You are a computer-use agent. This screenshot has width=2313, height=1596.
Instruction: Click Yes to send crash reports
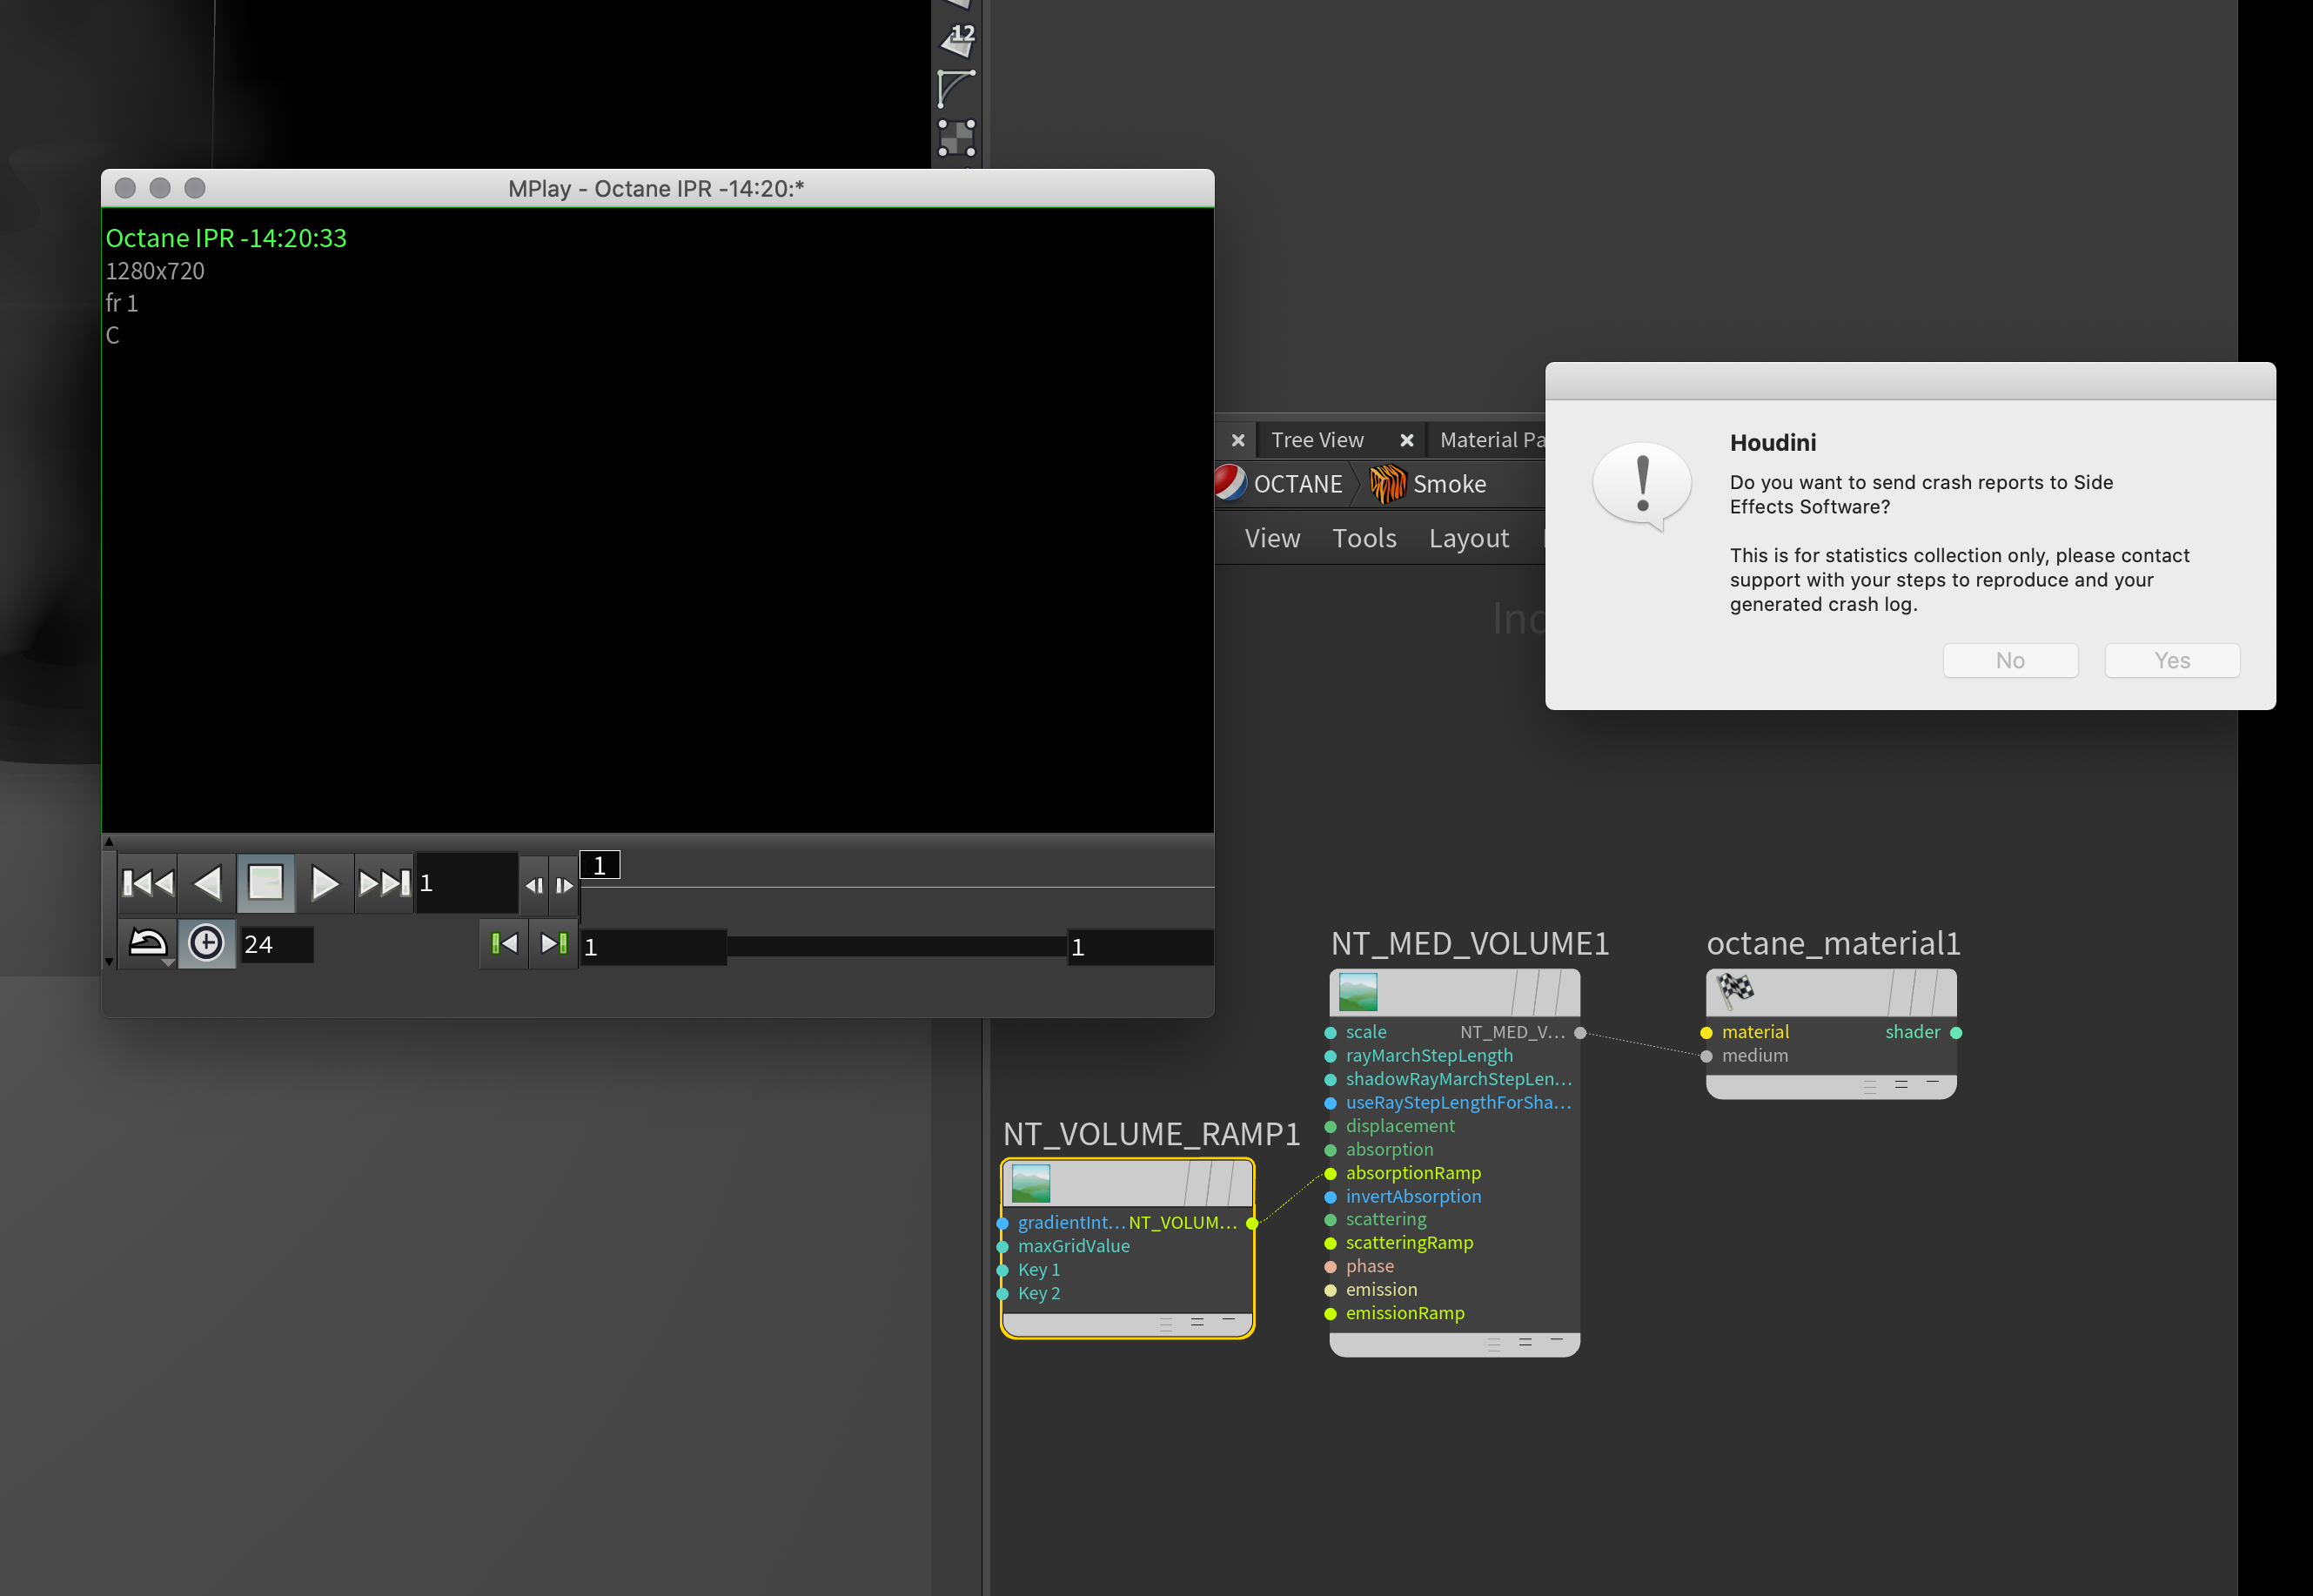pos(2172,660)
